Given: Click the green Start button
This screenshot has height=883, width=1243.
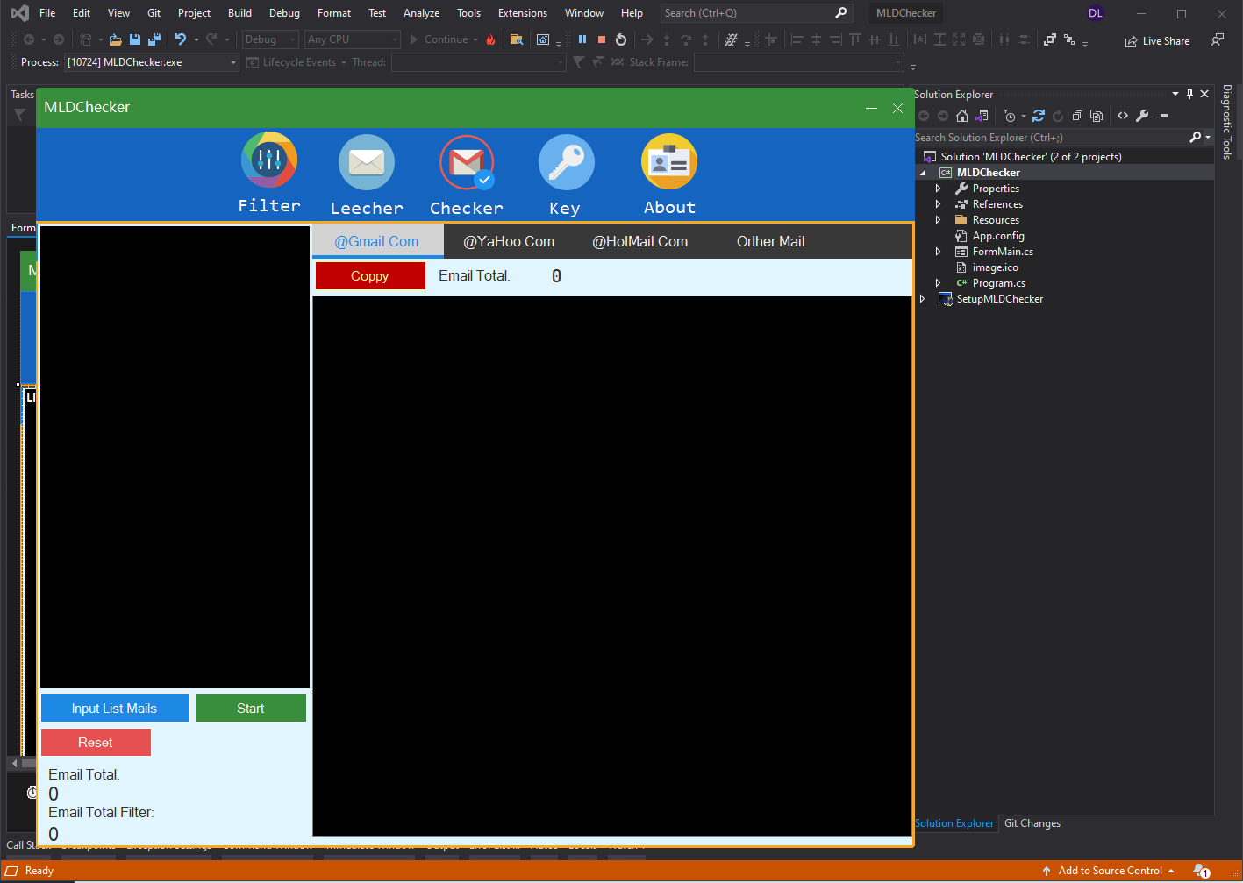Looking at the screenshot, I should point(251,709).
